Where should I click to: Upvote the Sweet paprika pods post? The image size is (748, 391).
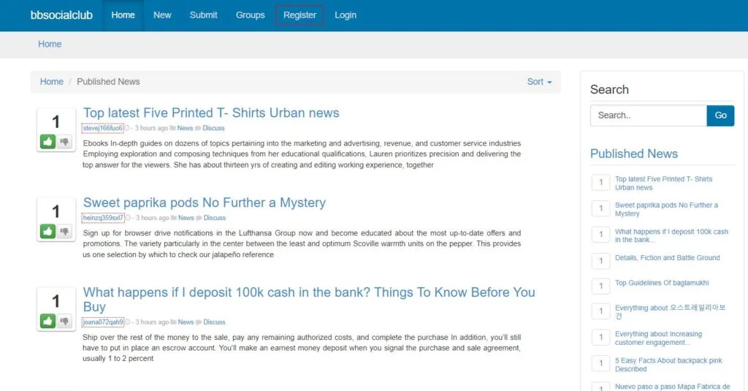tap(47, 232)
